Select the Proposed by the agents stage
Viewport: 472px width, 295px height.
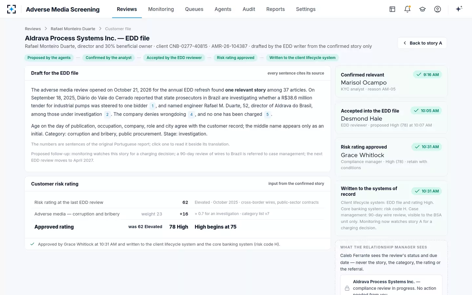(49, 58)
